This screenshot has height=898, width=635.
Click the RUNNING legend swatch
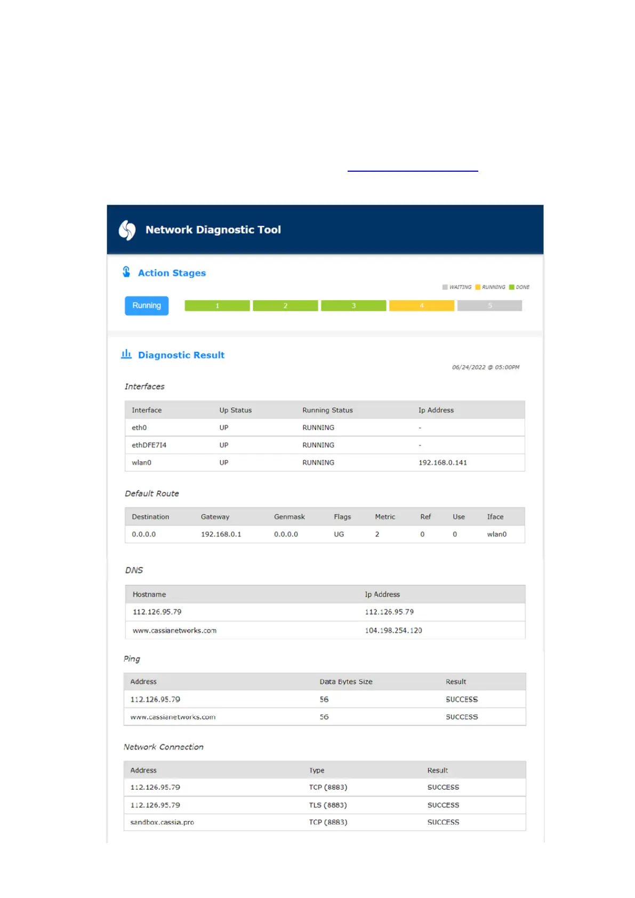(x=478, y=287)
